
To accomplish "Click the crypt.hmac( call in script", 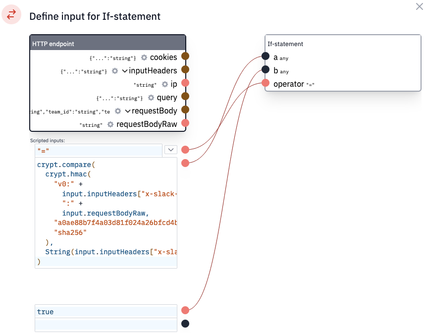I will (68, 174).
